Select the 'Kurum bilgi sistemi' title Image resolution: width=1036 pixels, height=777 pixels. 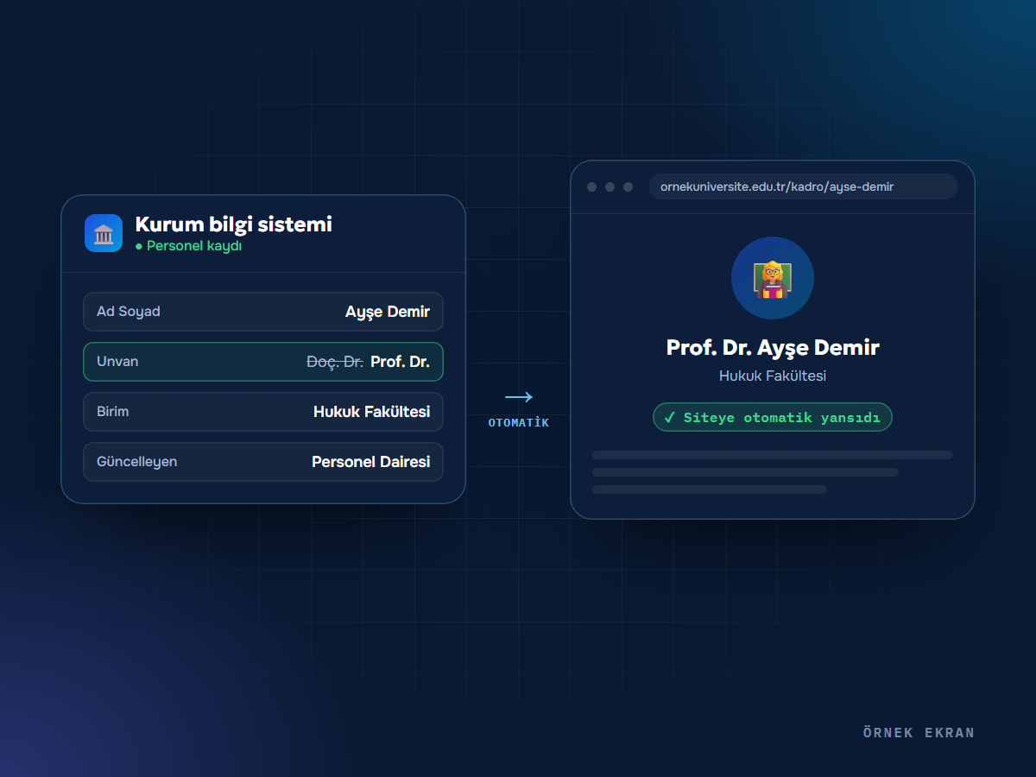point(234,224)
